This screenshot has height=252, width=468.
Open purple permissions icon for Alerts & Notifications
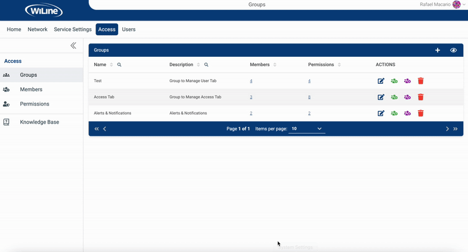407,113
